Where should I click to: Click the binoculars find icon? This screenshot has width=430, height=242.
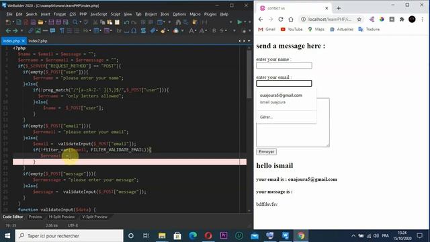click(x=178, y=22)
